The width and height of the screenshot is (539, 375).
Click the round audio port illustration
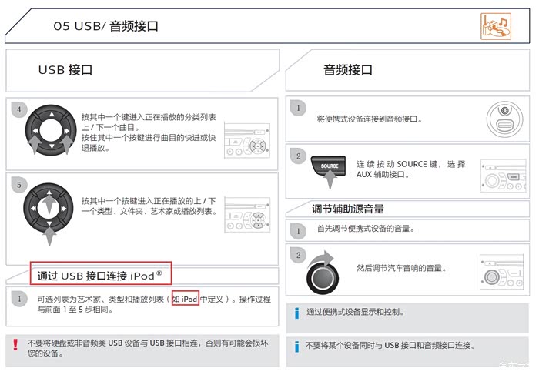point(504,119)
